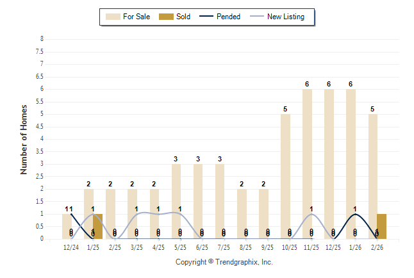Click the 9/25 x-axis label

click(x=268, y=247)
